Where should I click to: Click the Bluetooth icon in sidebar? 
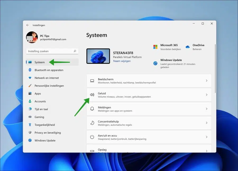30,70
